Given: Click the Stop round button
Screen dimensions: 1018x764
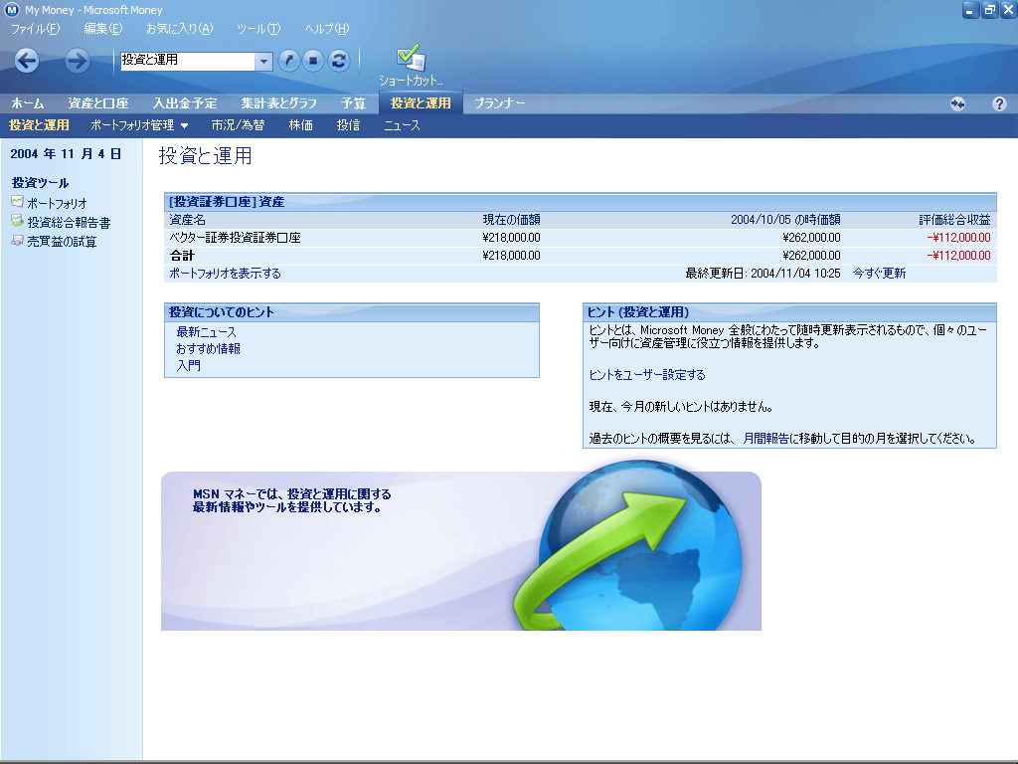Looking at the screenshot, I should (313, 61).
